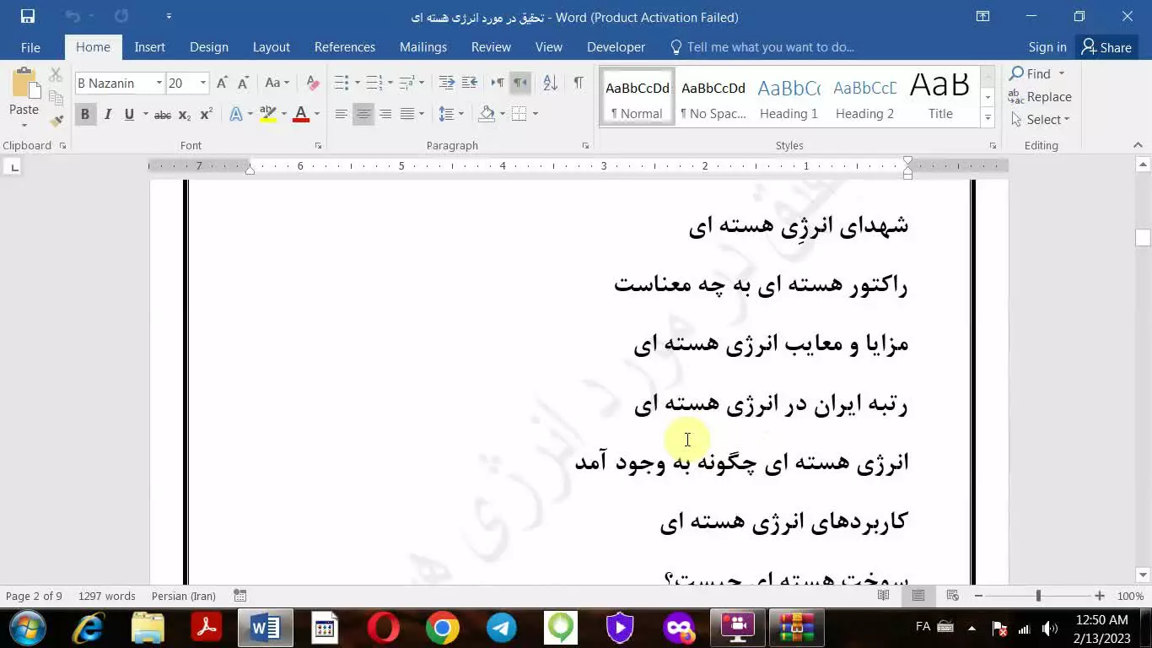Expand the Styles gallery more arrow

[x=988, y=118]
